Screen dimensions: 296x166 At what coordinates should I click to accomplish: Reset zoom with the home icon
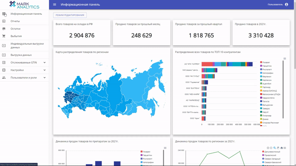click(x=282, y=148)
